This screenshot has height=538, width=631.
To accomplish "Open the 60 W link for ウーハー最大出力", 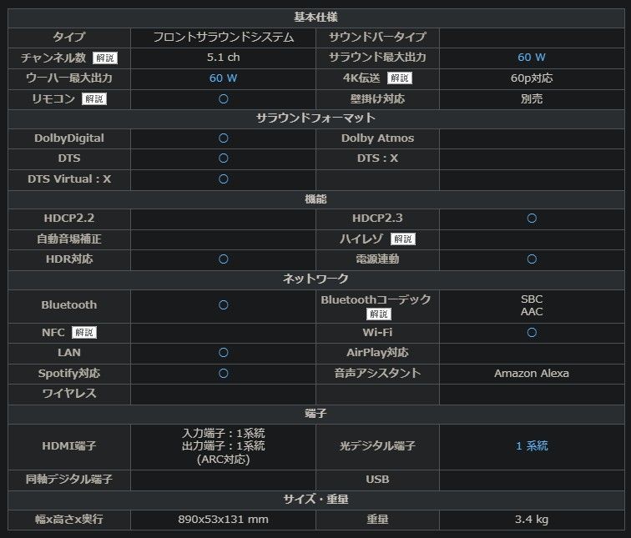I will 223,78.
